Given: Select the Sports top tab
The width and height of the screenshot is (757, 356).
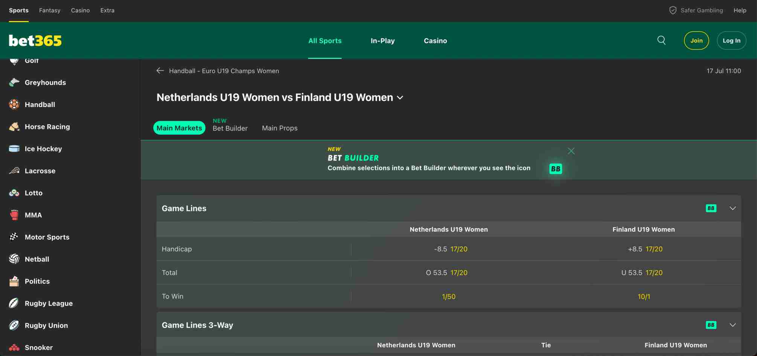Looking at the screenshot, I should (19, 11).
